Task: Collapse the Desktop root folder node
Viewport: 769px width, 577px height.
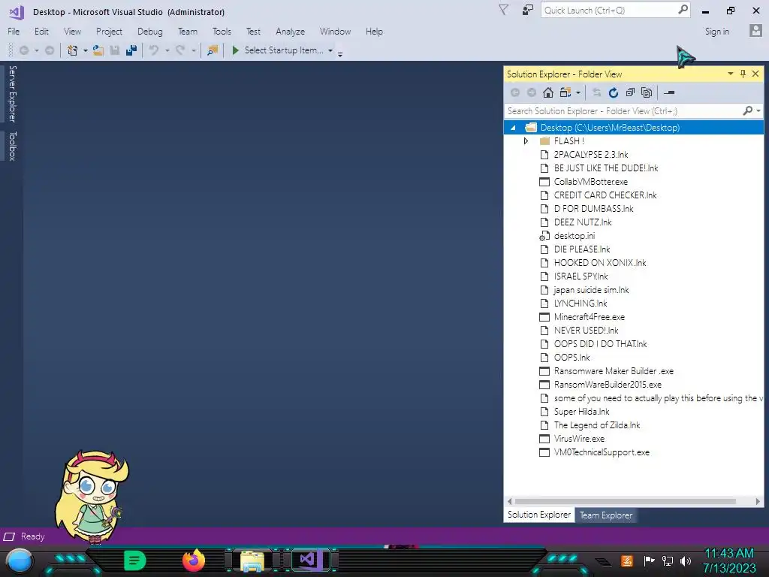Action: point(513,128)
